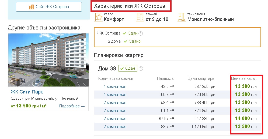
Task: Click the construction technology icon
Action: click(x=182, y=17)
